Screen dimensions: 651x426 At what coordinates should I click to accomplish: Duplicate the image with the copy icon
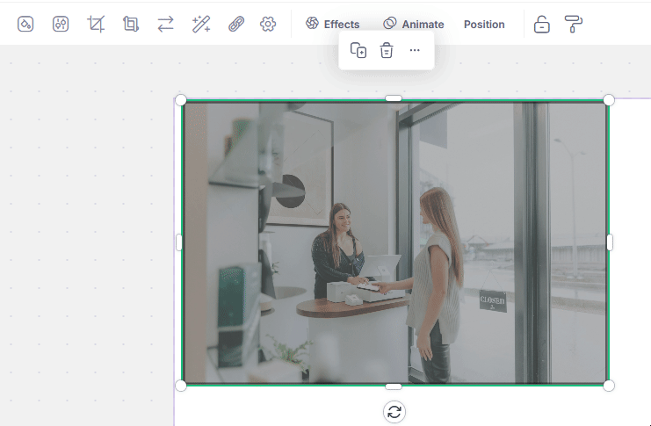point(358,50)
